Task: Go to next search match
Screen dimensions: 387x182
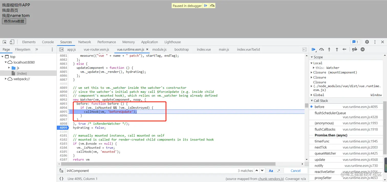Action: click(262, 171)
